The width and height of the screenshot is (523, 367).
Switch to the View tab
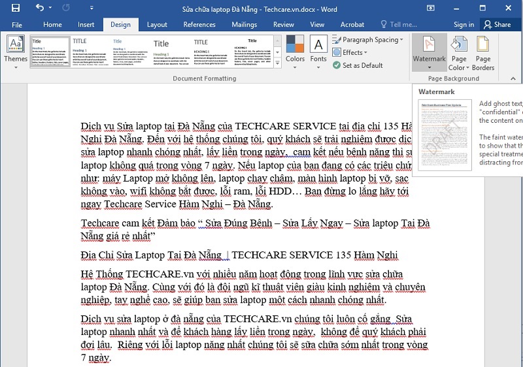click(x=317, y=25)
